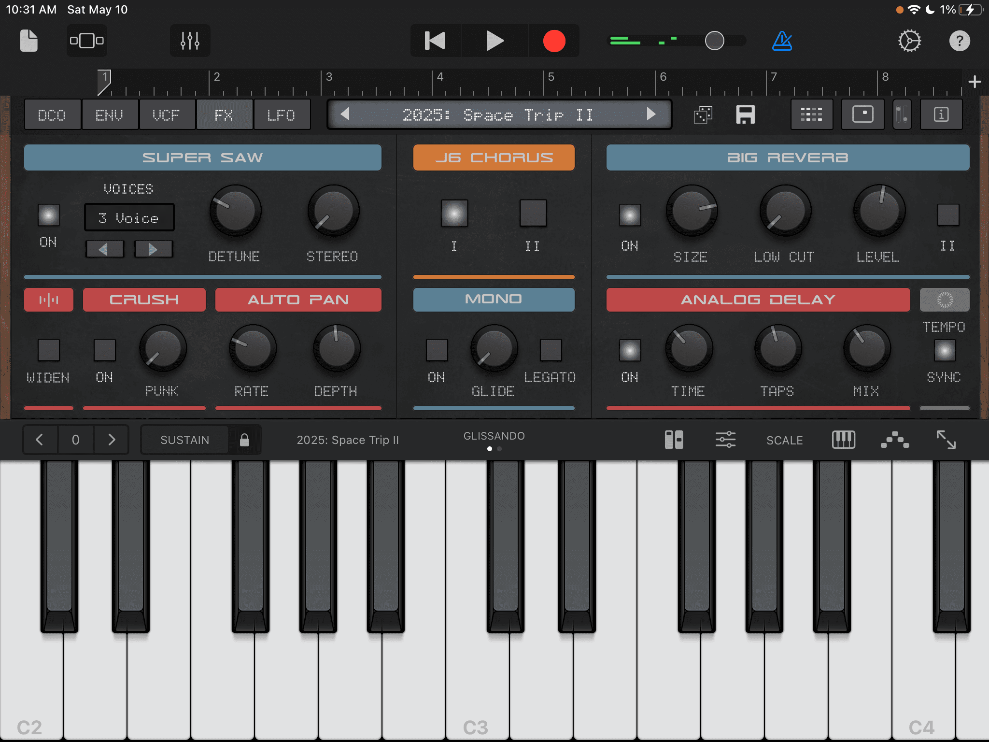The image size is (989, 742).
Task: Click the WIDEN waveform icon header
Action: point(49,300)
